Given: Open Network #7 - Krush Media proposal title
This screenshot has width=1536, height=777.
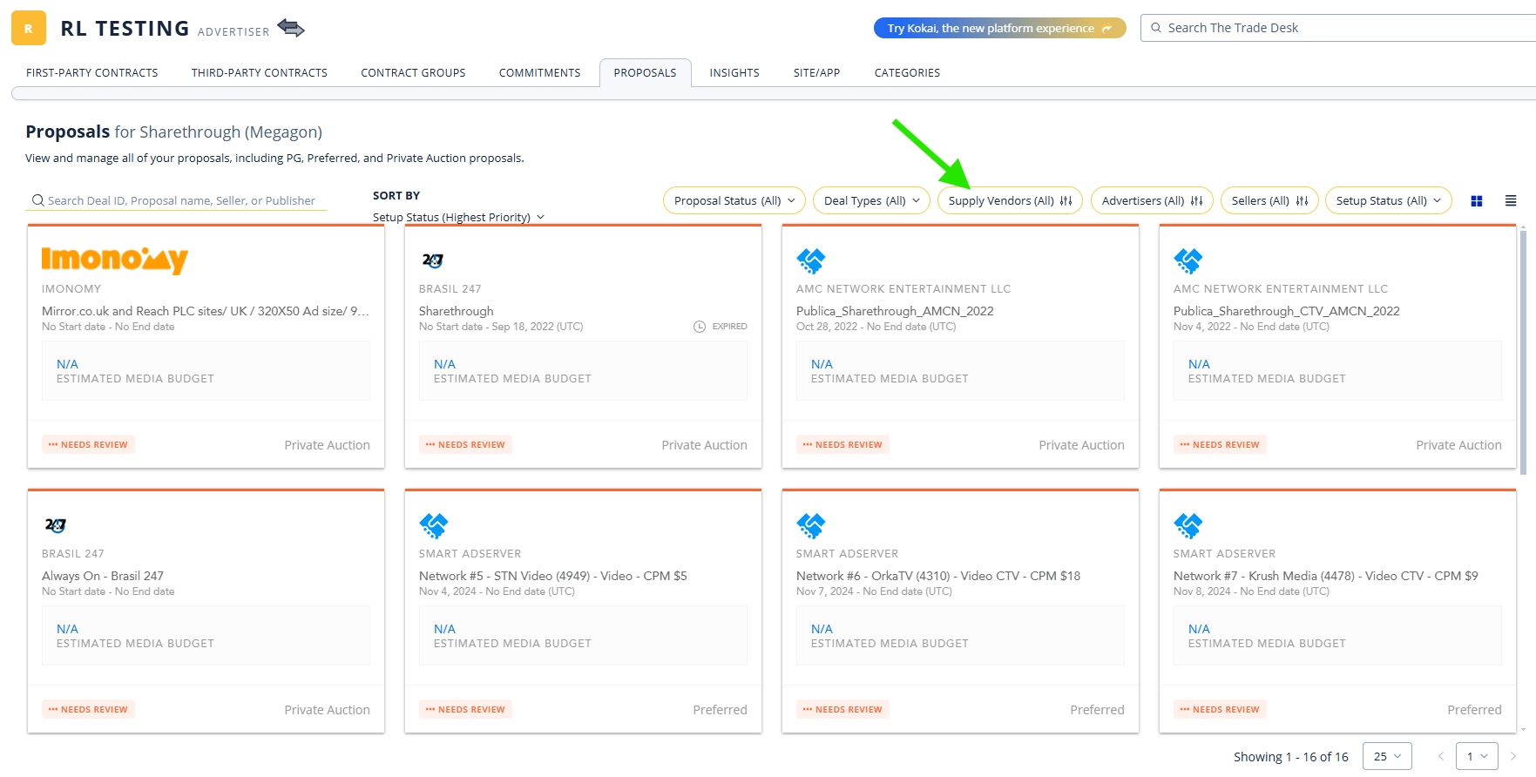Looking at the screenshot, I should [x=1326, y=576].
